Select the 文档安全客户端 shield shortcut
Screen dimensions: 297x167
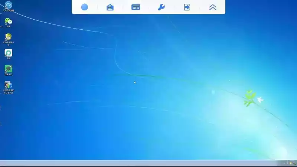click(x=8, y=37)
